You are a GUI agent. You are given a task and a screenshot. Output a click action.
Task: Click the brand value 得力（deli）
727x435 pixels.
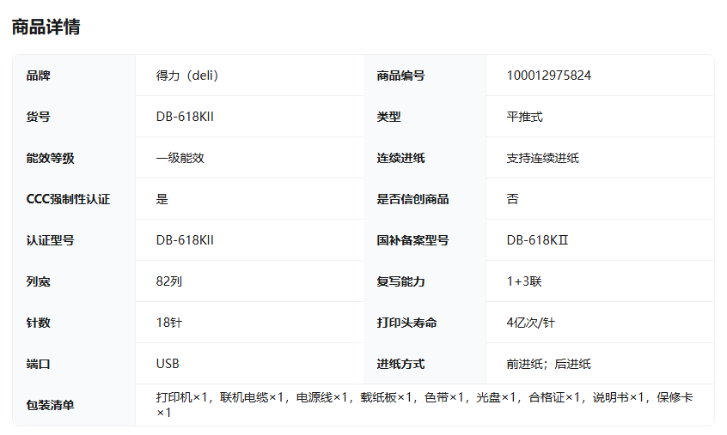tap(187, 76)
